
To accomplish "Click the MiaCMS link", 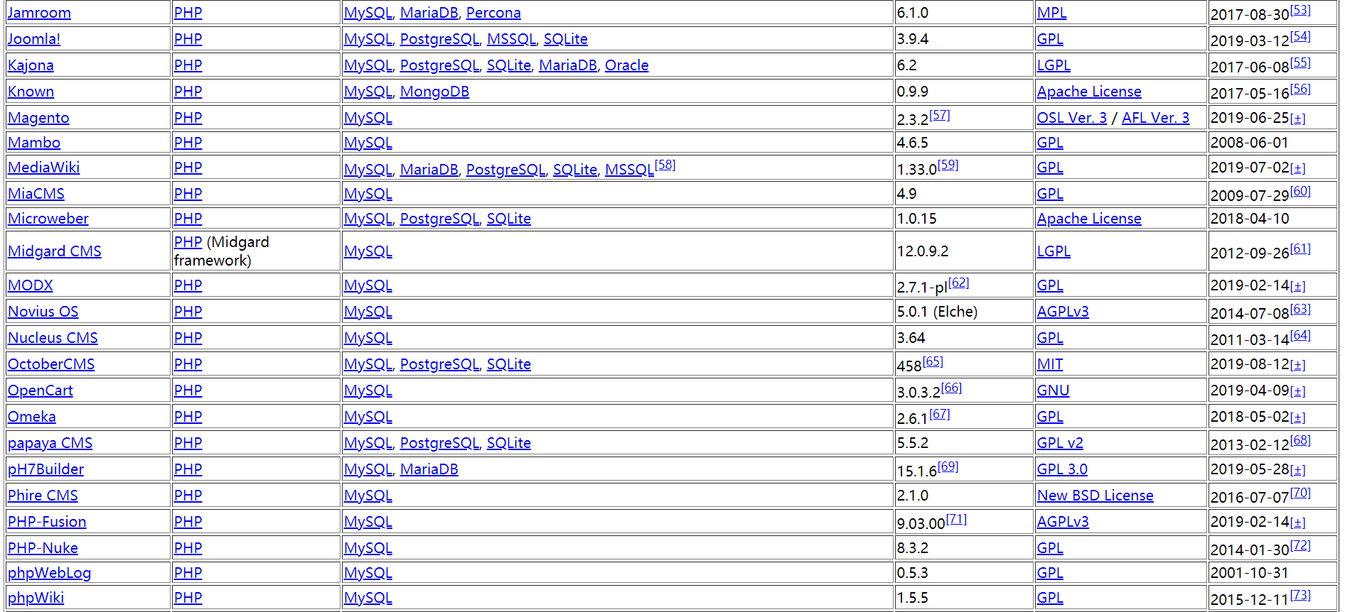I will click(x=36, y=194).
